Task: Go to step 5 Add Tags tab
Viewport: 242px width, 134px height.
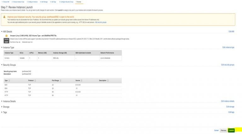Action: pos(53,2)
